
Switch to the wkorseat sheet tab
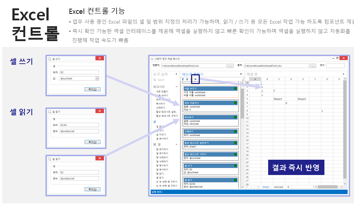278,187
